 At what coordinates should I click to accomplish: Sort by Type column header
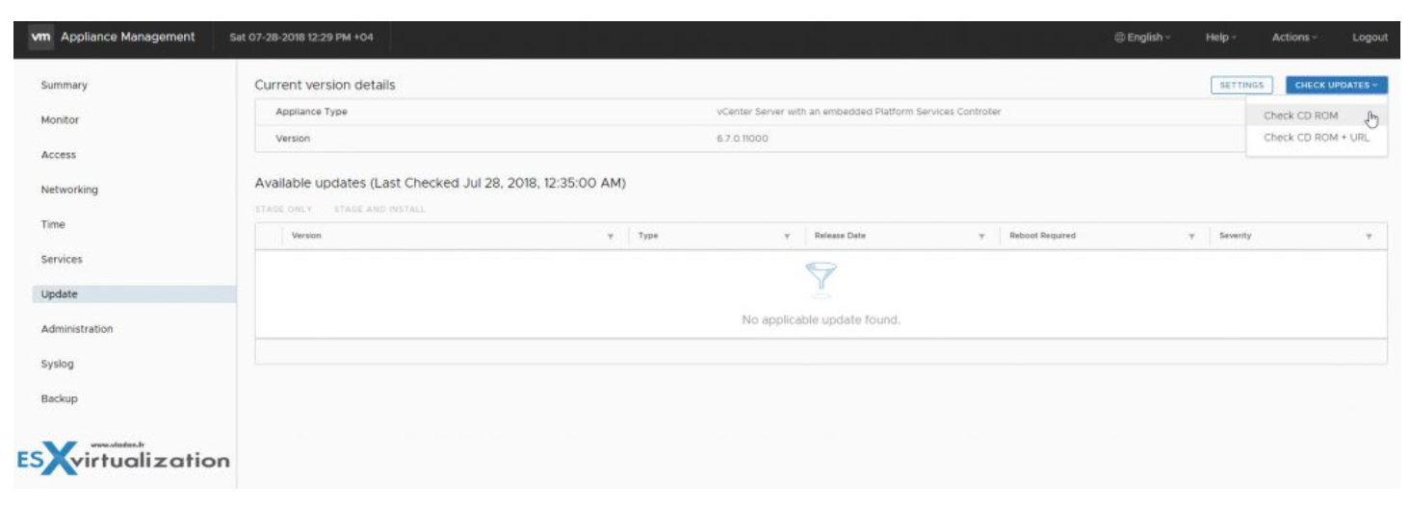[x=648, y=237]
